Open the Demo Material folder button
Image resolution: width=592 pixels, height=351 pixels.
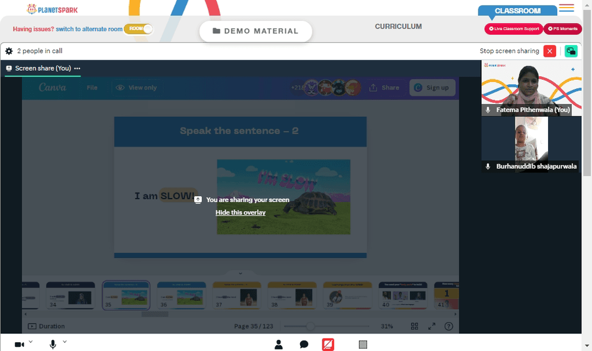pyautogui.click(x=256, y=31)
